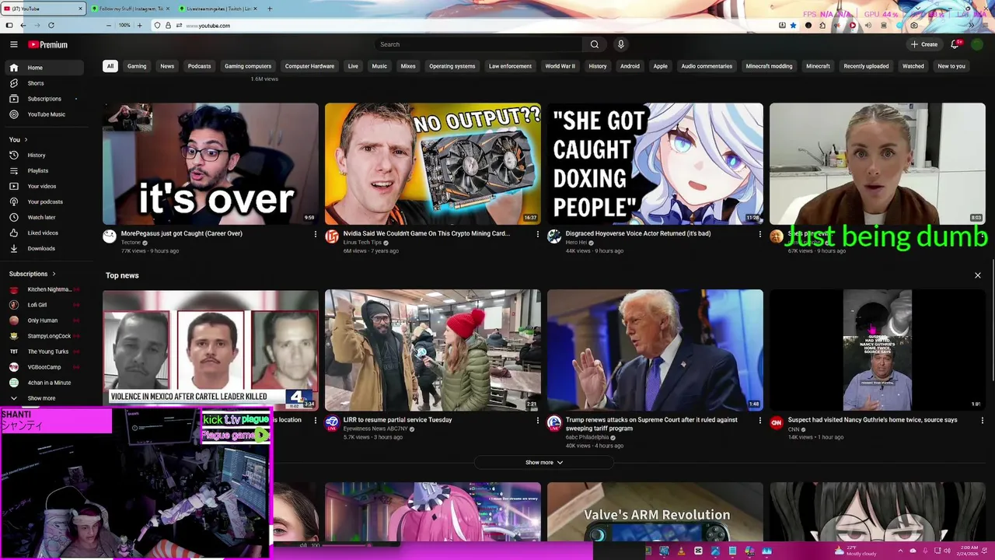Click the YouTube search input field

point(478,44)
